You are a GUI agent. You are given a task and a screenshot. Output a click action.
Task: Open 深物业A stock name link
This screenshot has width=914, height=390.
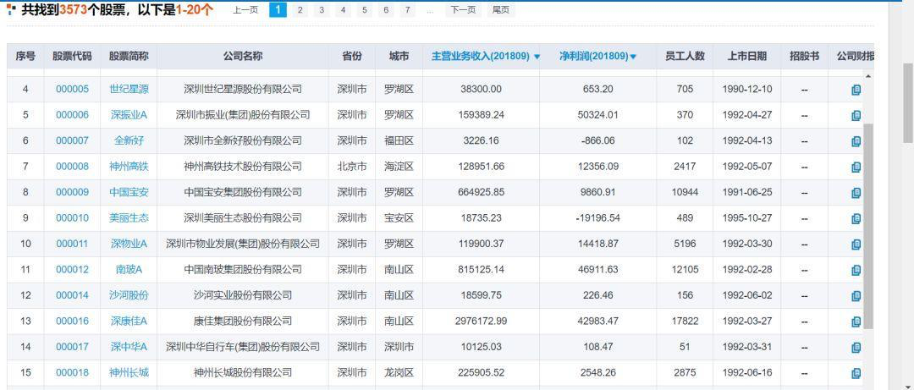129,244
